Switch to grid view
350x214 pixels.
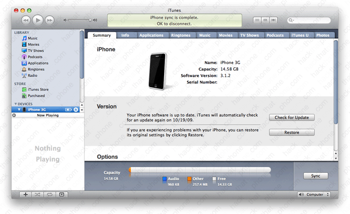tap(265, 20)
